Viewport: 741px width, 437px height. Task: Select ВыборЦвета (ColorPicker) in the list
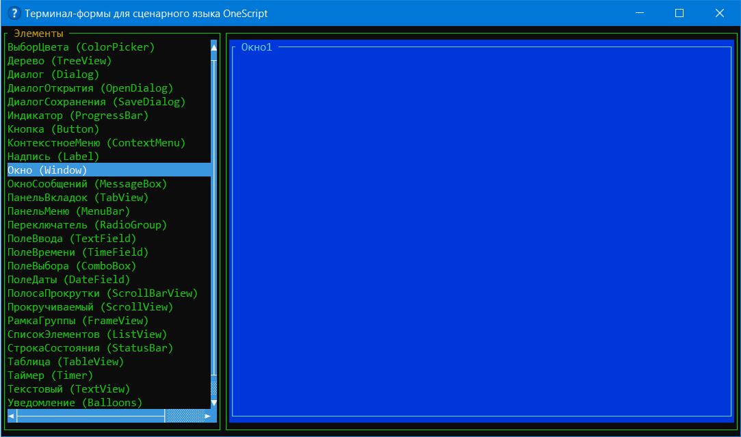pos(81,47)
